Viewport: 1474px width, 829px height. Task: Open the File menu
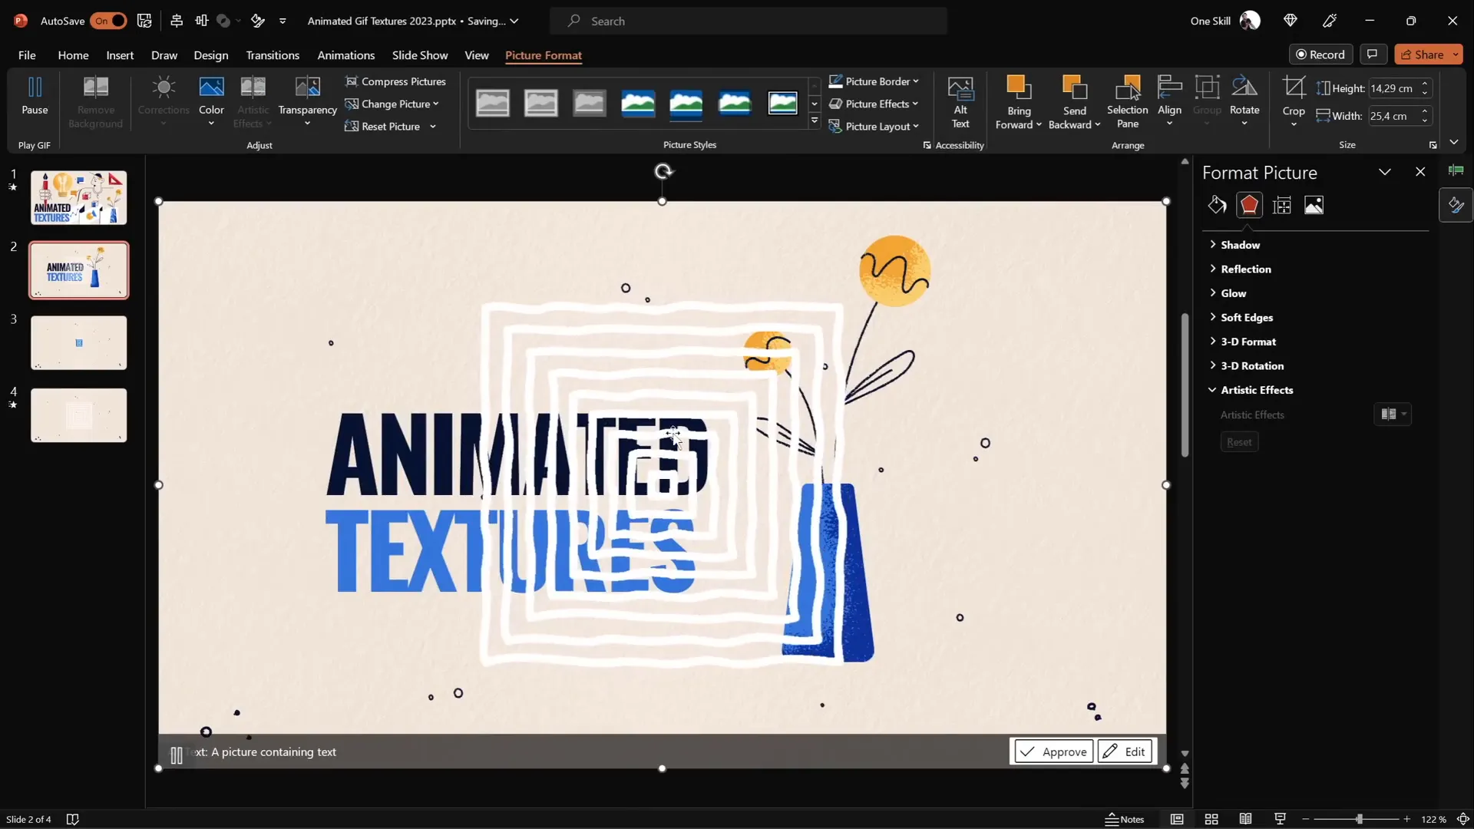(x=27, y=55)
